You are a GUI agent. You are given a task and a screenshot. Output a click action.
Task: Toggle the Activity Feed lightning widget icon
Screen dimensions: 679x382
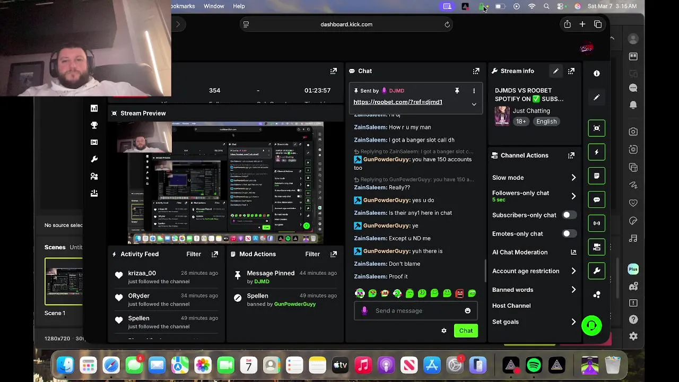coord(597,152)
